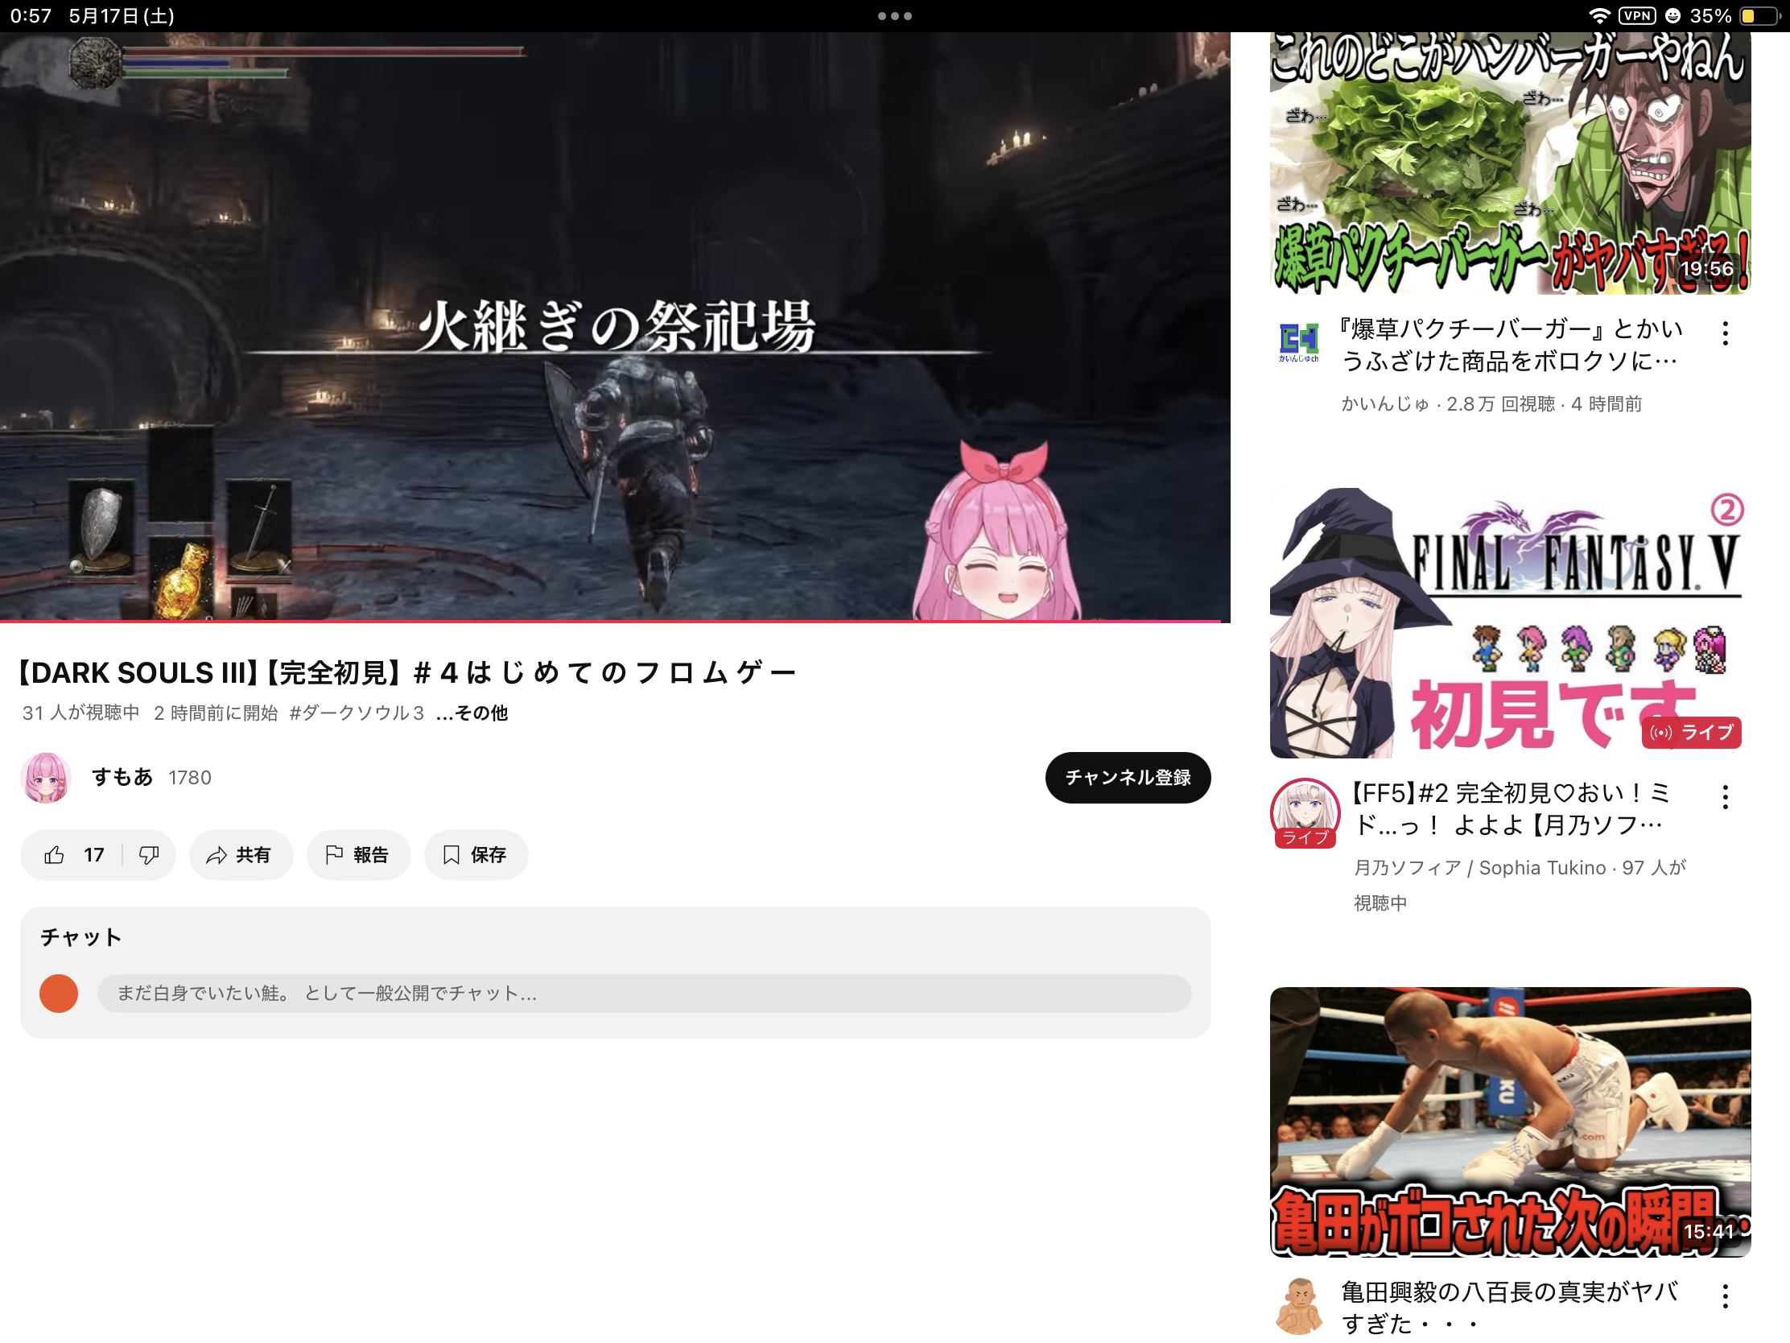The height and width of the screenshot is (1343, 1790).
Task: Open more options for 亀田興毅 video
Action: [1726, 1297]
